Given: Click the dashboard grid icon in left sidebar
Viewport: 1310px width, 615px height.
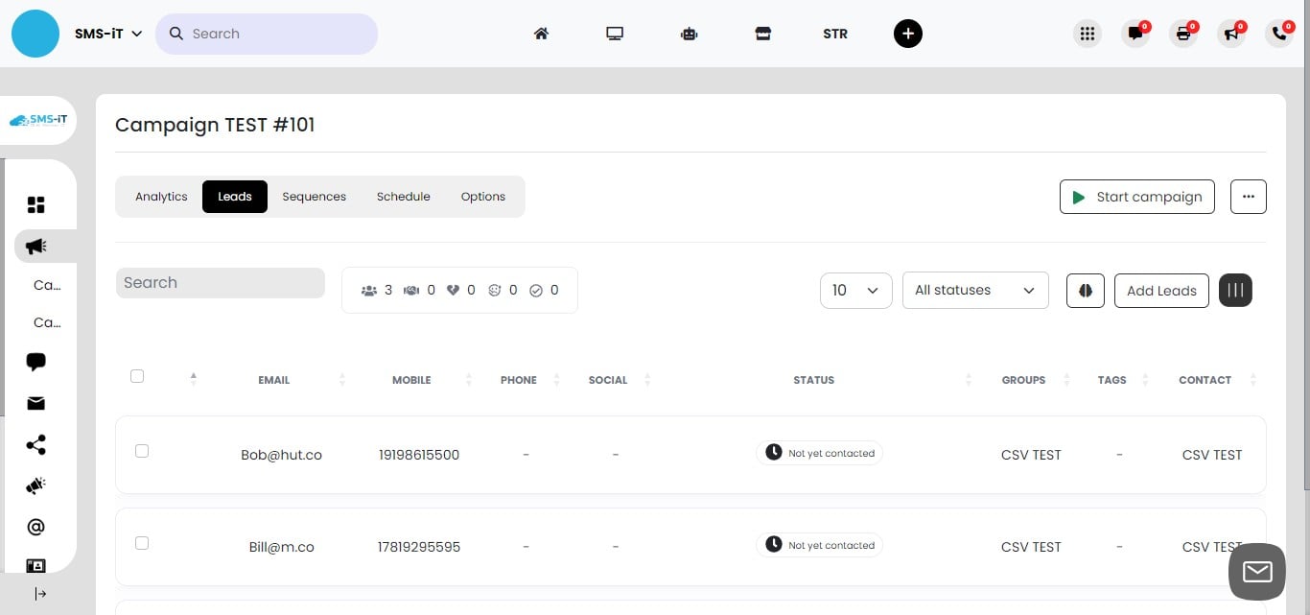Looking at the screenshot, I should (35, 204).
